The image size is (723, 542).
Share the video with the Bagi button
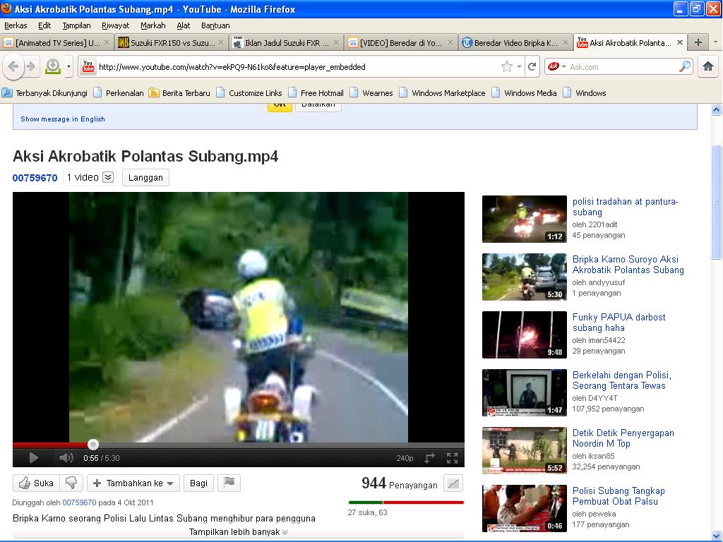pyautogui.click(x=198, y=483)
